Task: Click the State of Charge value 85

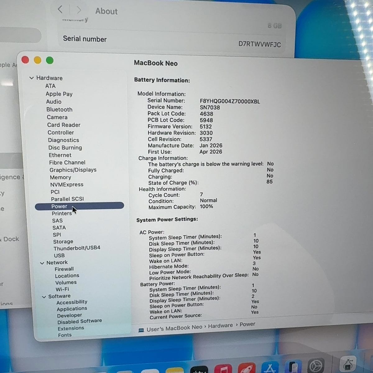Action: pyautogui.click(x=269, y=182)
